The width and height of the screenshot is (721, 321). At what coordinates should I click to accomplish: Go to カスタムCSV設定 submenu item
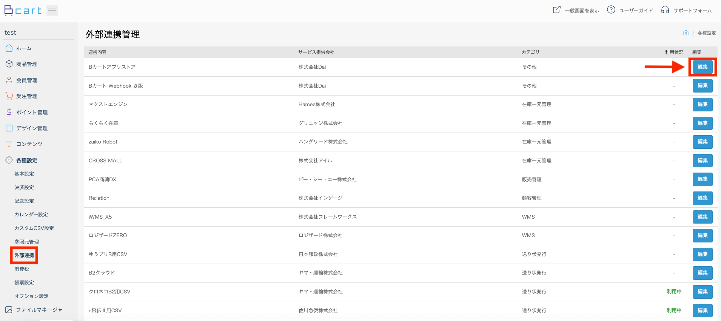point(34,228)
